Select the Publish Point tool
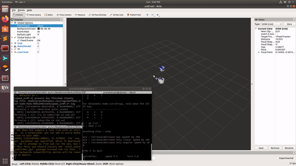Image resolution: width=296 pixels, height=166 pixels. pyautogui.click(x=134, y=15)
